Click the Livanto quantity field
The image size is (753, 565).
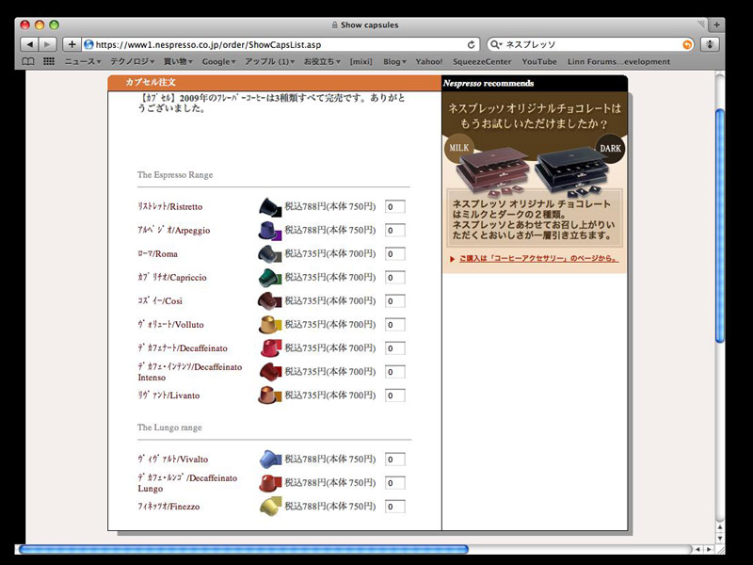[x=394, y=395]
